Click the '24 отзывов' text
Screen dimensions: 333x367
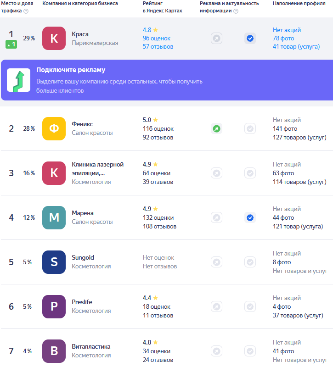point(158,360)
